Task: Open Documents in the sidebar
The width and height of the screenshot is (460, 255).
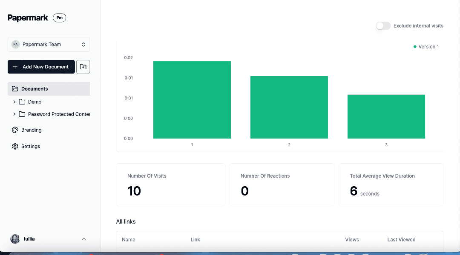Action: pos(34,89)
